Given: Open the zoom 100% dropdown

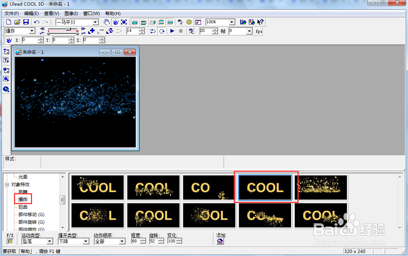Looking at the screenshot, I should coord(232,22).
